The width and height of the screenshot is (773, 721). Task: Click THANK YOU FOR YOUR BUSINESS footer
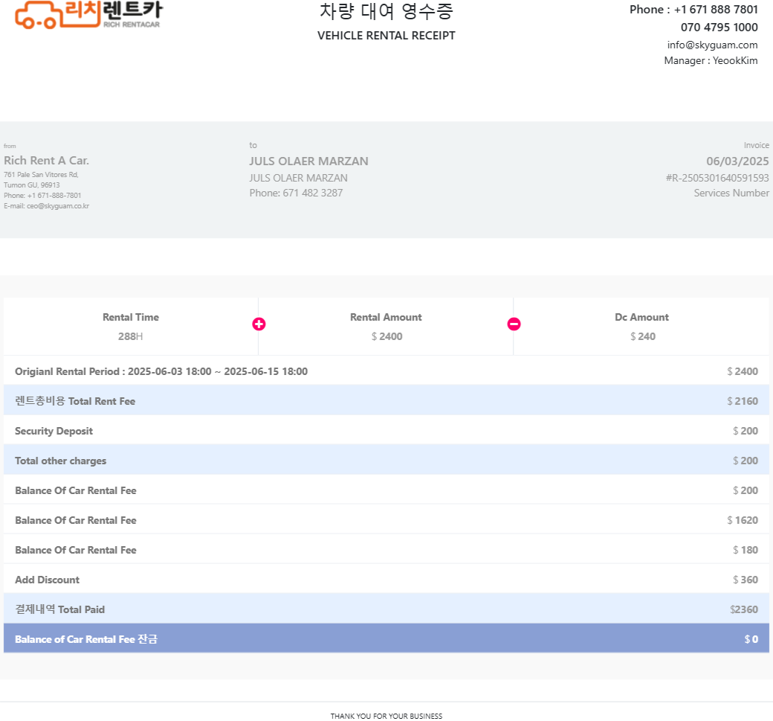pos(386,716)
